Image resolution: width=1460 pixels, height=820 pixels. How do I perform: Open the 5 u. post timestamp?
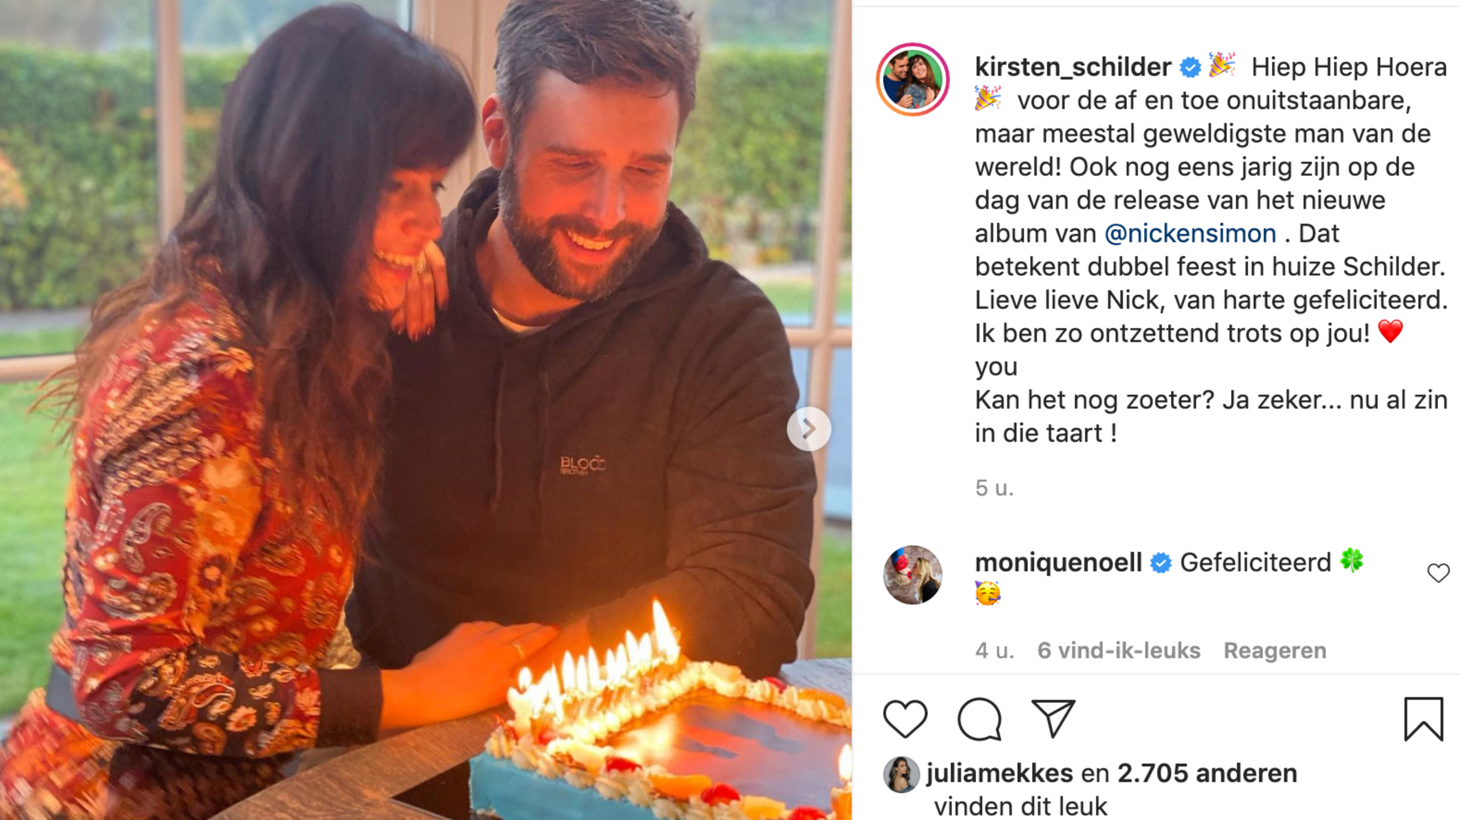coord(994,488)
